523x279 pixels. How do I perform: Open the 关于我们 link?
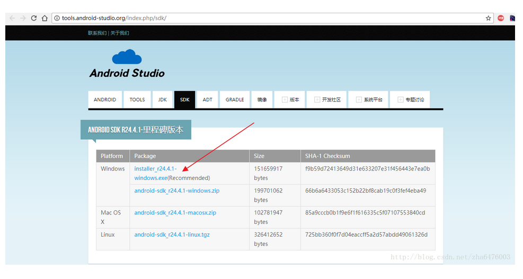120,33
